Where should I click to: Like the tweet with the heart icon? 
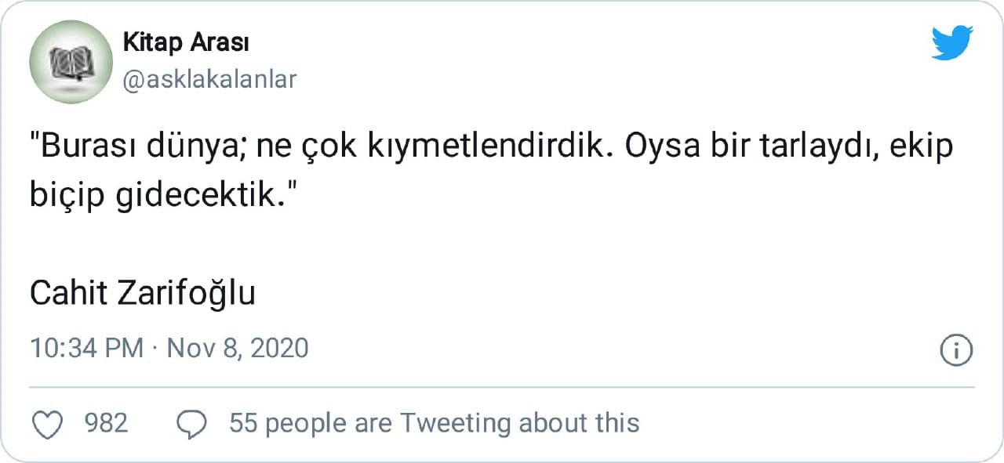49,425
